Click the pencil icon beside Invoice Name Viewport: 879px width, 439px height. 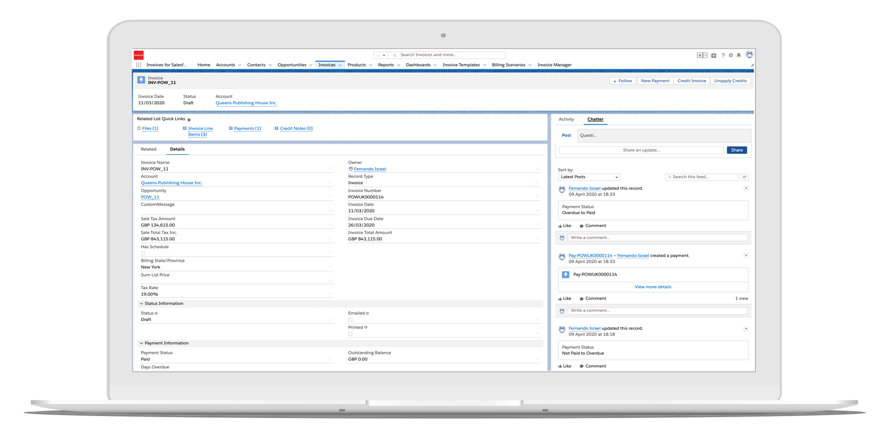click(x=331, y=169)
